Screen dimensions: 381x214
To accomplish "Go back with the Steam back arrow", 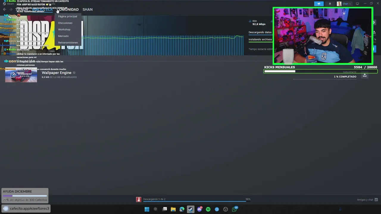I will point(4,10).
